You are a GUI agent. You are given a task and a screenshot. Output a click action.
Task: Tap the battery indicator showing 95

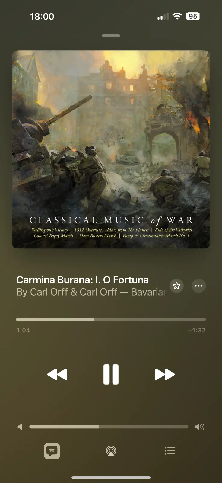(194, 16)
